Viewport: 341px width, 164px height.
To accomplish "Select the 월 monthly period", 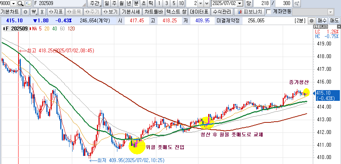I will (x=121, y=3).
